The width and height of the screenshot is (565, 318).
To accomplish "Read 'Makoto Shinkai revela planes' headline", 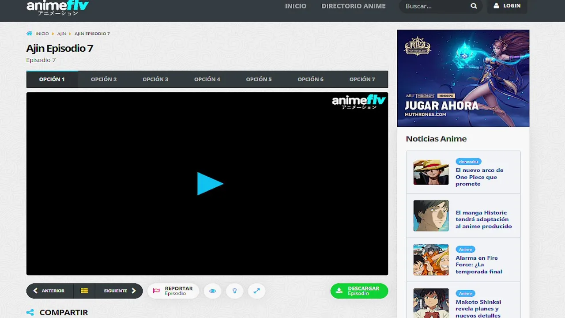I will click(x=478, y=308).
